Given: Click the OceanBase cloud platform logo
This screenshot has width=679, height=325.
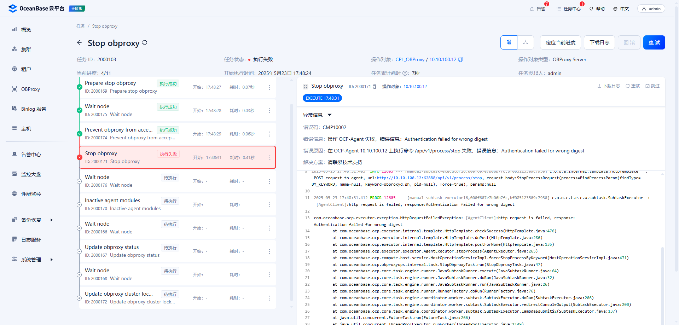Looking at the screenshot, I should (36, 8).
